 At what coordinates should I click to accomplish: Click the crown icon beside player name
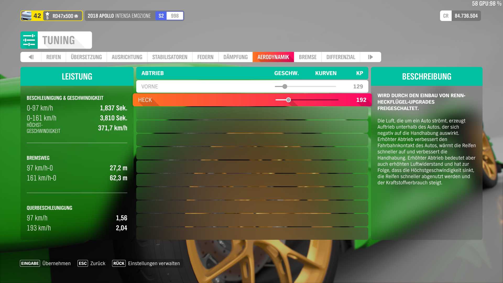click(76, 16)
